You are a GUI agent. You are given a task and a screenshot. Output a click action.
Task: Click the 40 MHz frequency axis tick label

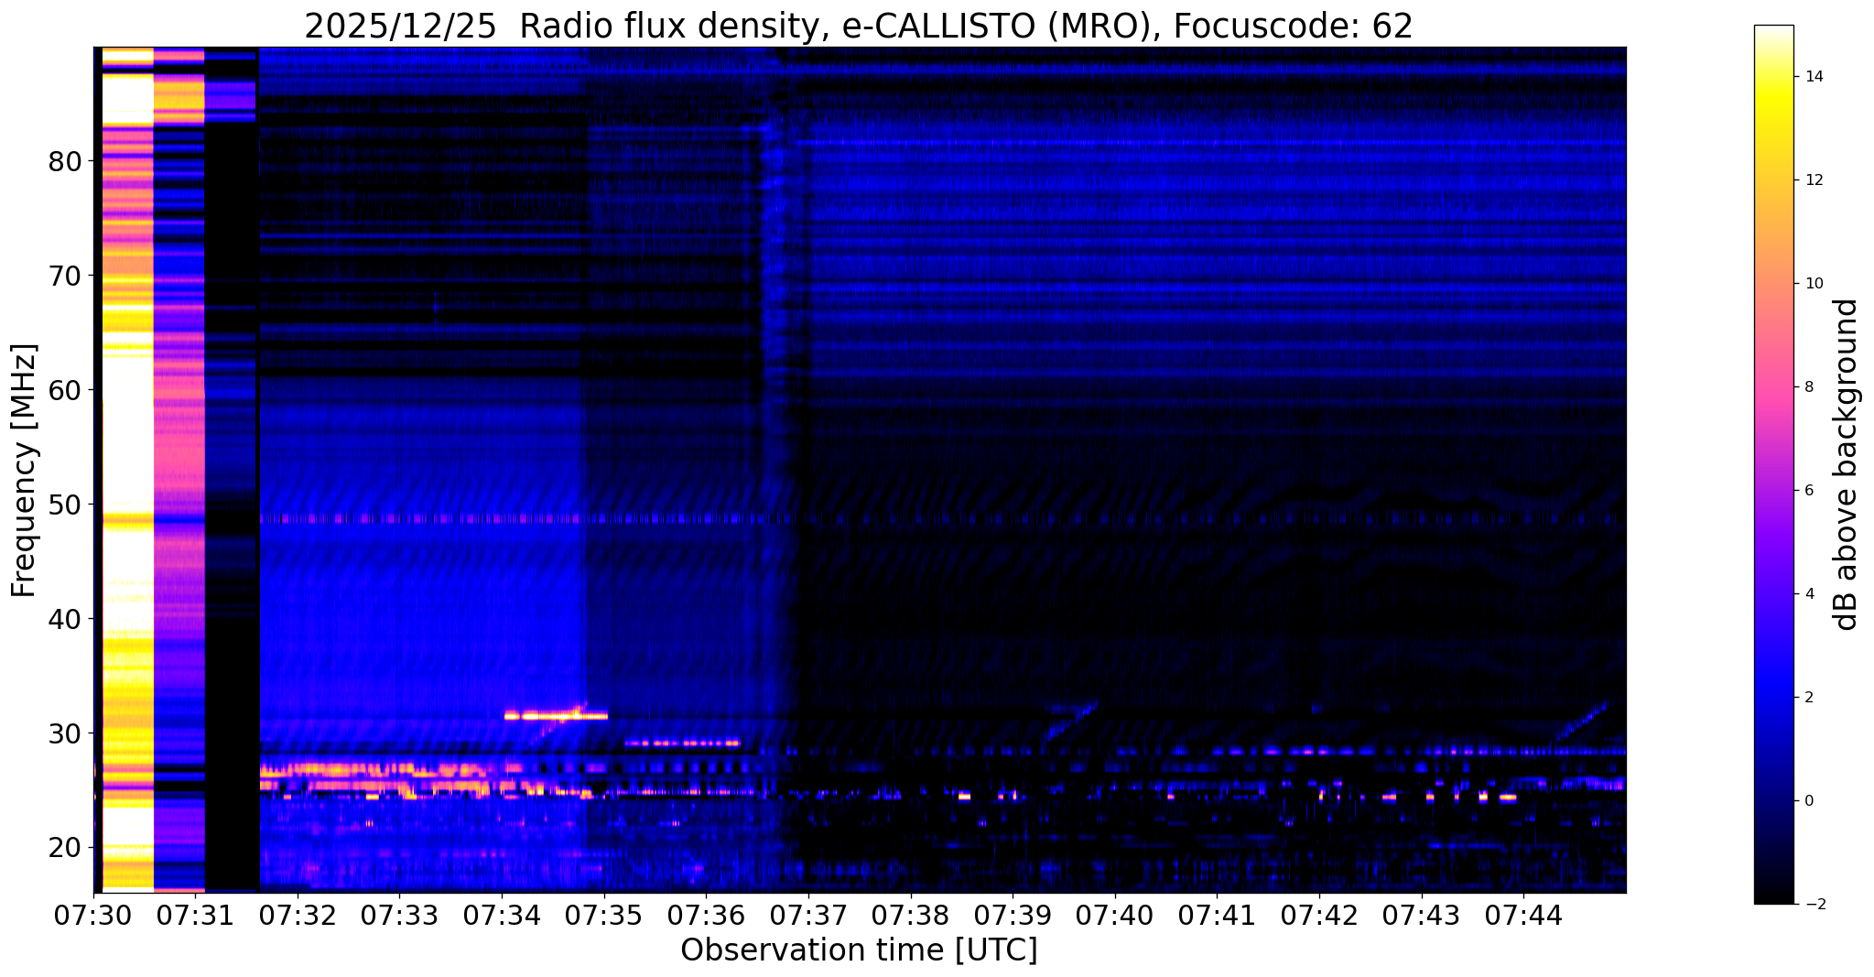pyautogui.click(x=64, y=618)
